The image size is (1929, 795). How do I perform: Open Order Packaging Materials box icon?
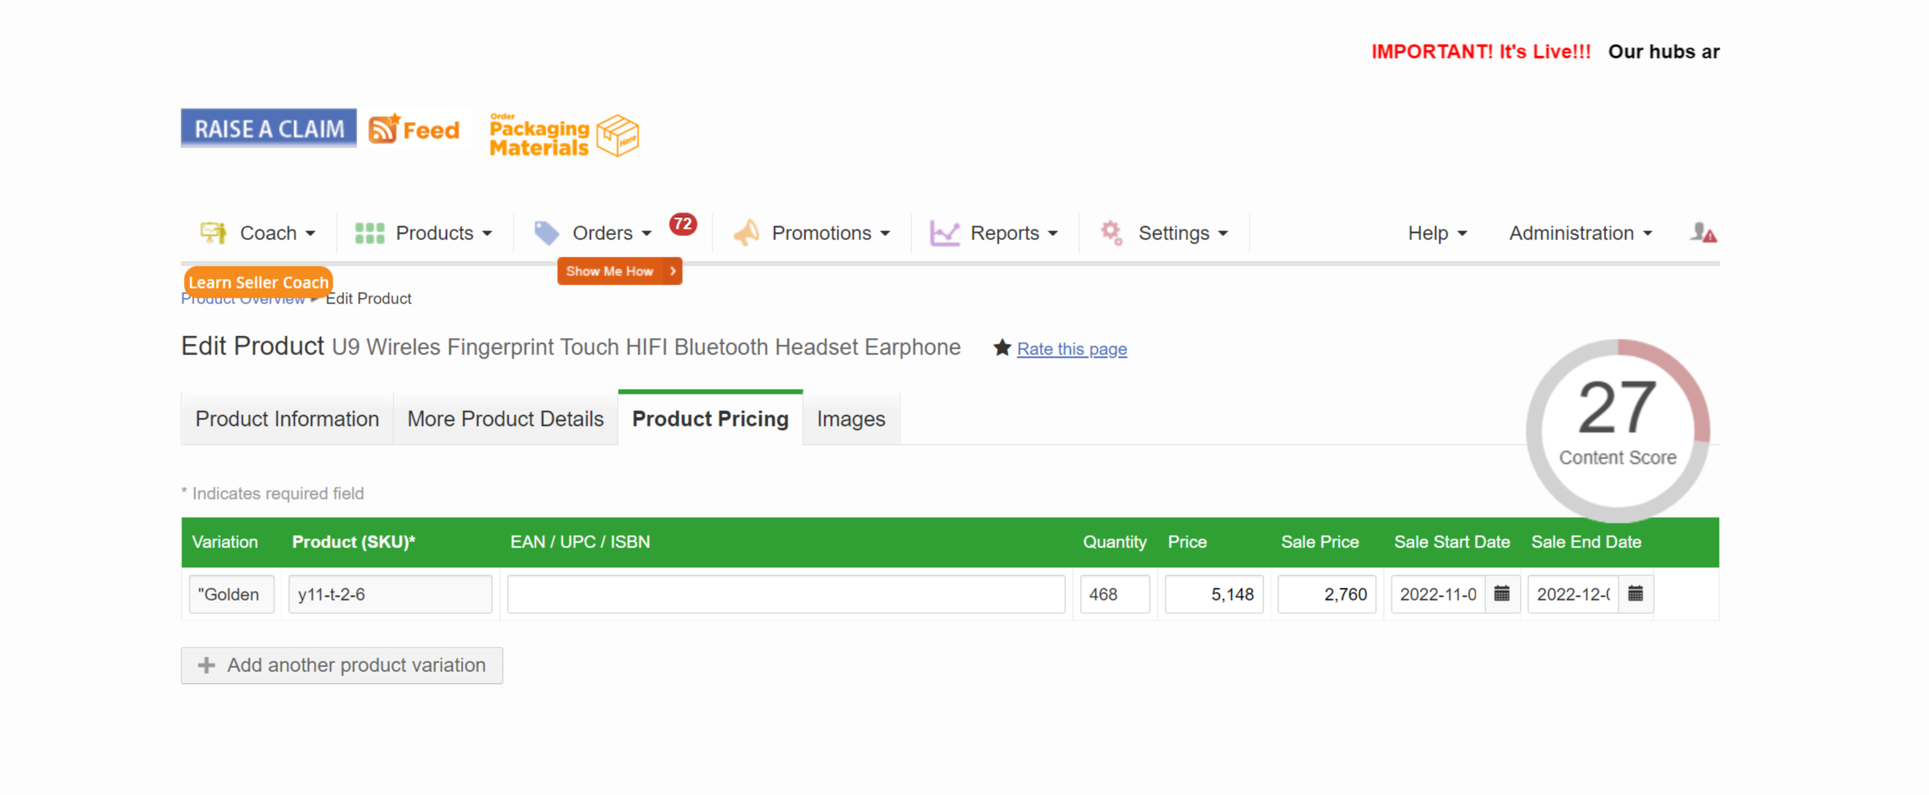(x=617, y=136)
